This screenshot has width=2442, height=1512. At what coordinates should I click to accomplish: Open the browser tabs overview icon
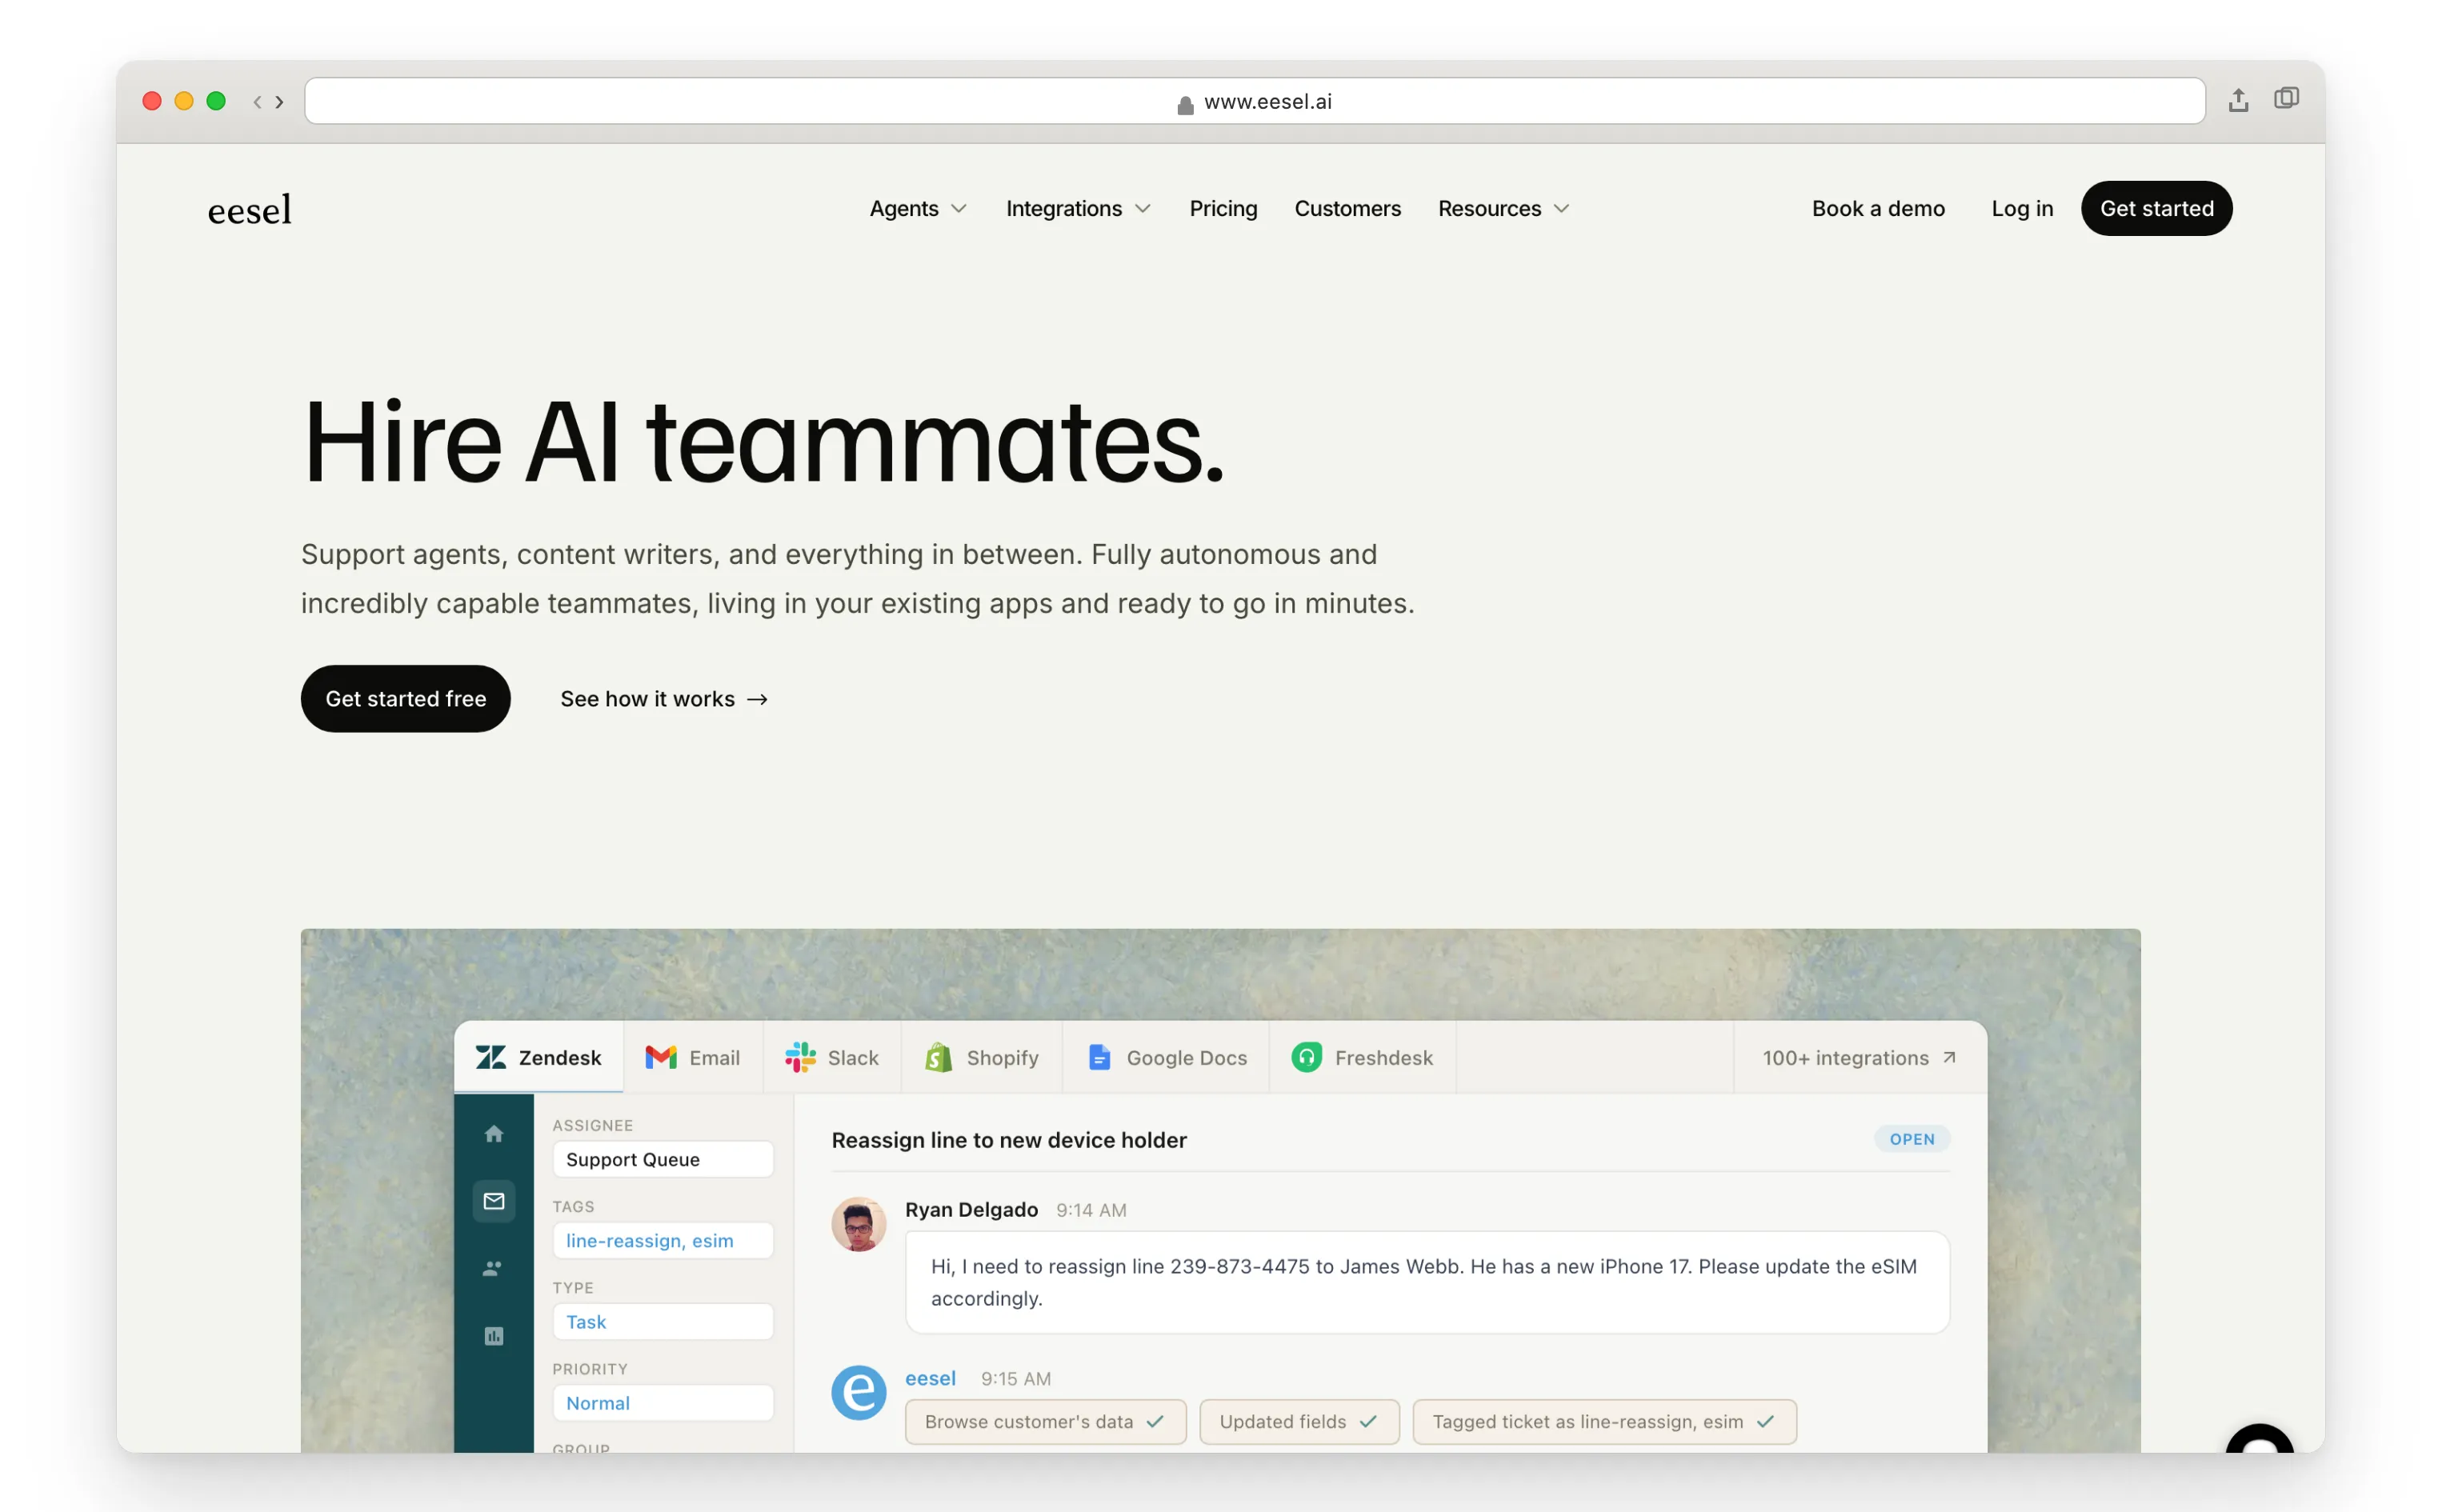2286,99
